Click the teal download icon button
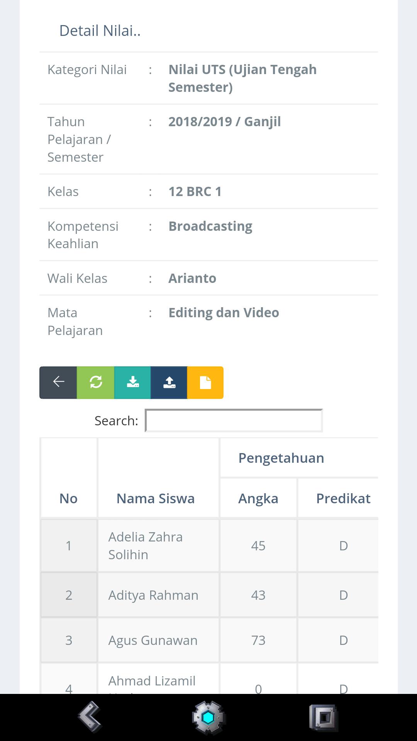Image resolution: width=417 pixels, height=741 pixels. (x=132, y=382)
